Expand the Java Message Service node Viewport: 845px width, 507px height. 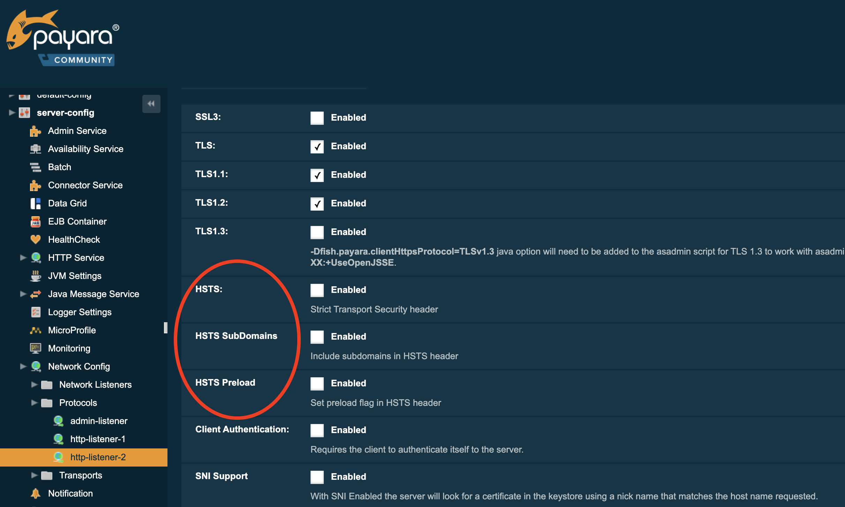click(x=23, y=294)
